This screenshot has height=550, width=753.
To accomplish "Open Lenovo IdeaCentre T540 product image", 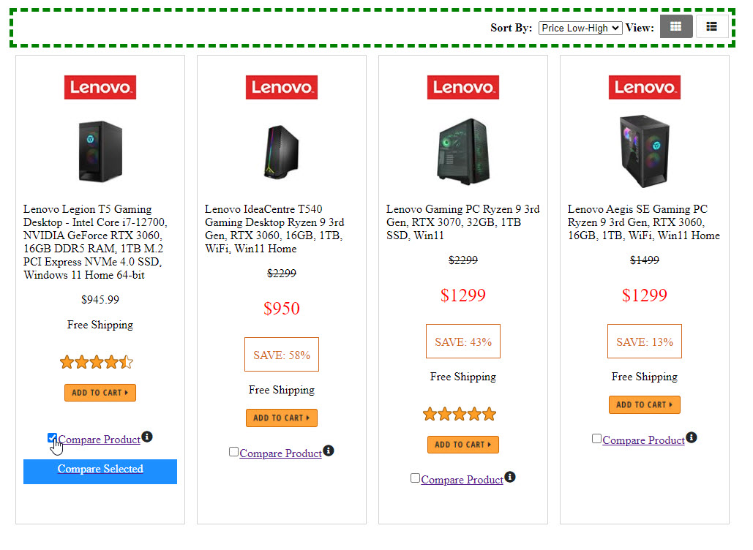I will tap(282, 151).
